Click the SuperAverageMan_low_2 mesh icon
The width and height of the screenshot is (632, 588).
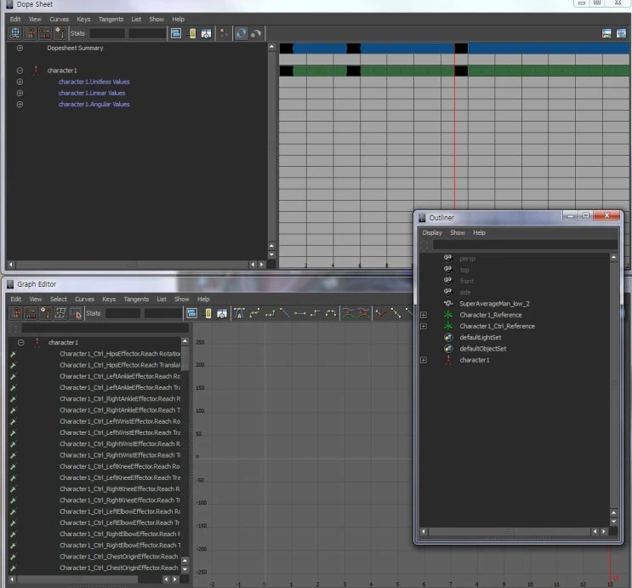[448, 303]
